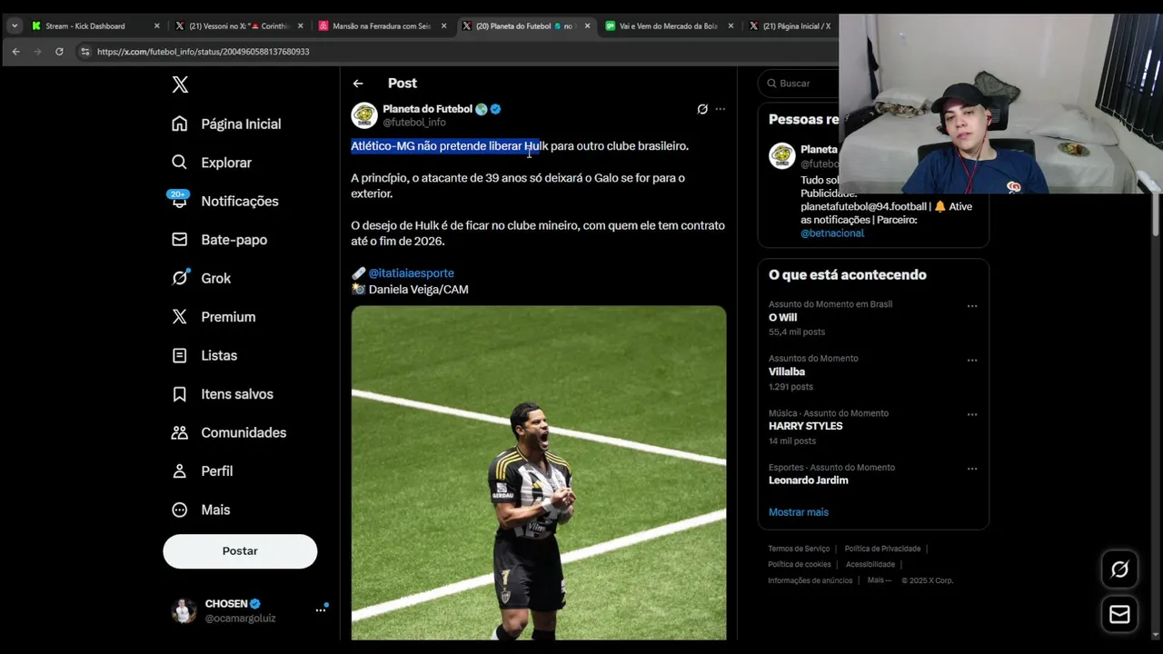
Task: Click the X logo in sidebar
Action: [180, 84]
